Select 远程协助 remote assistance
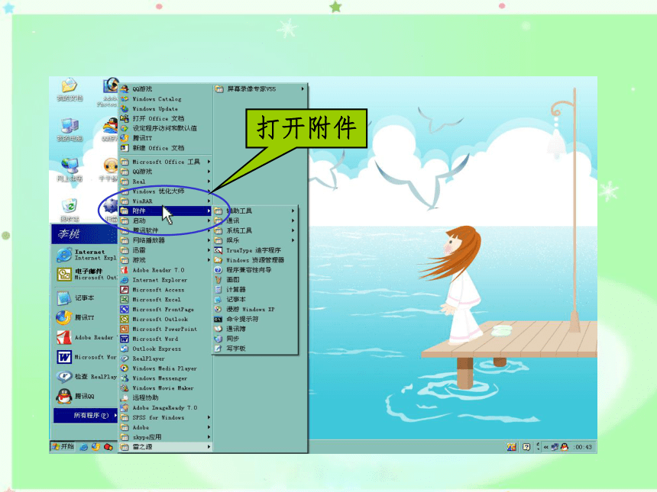 [166, 398]
